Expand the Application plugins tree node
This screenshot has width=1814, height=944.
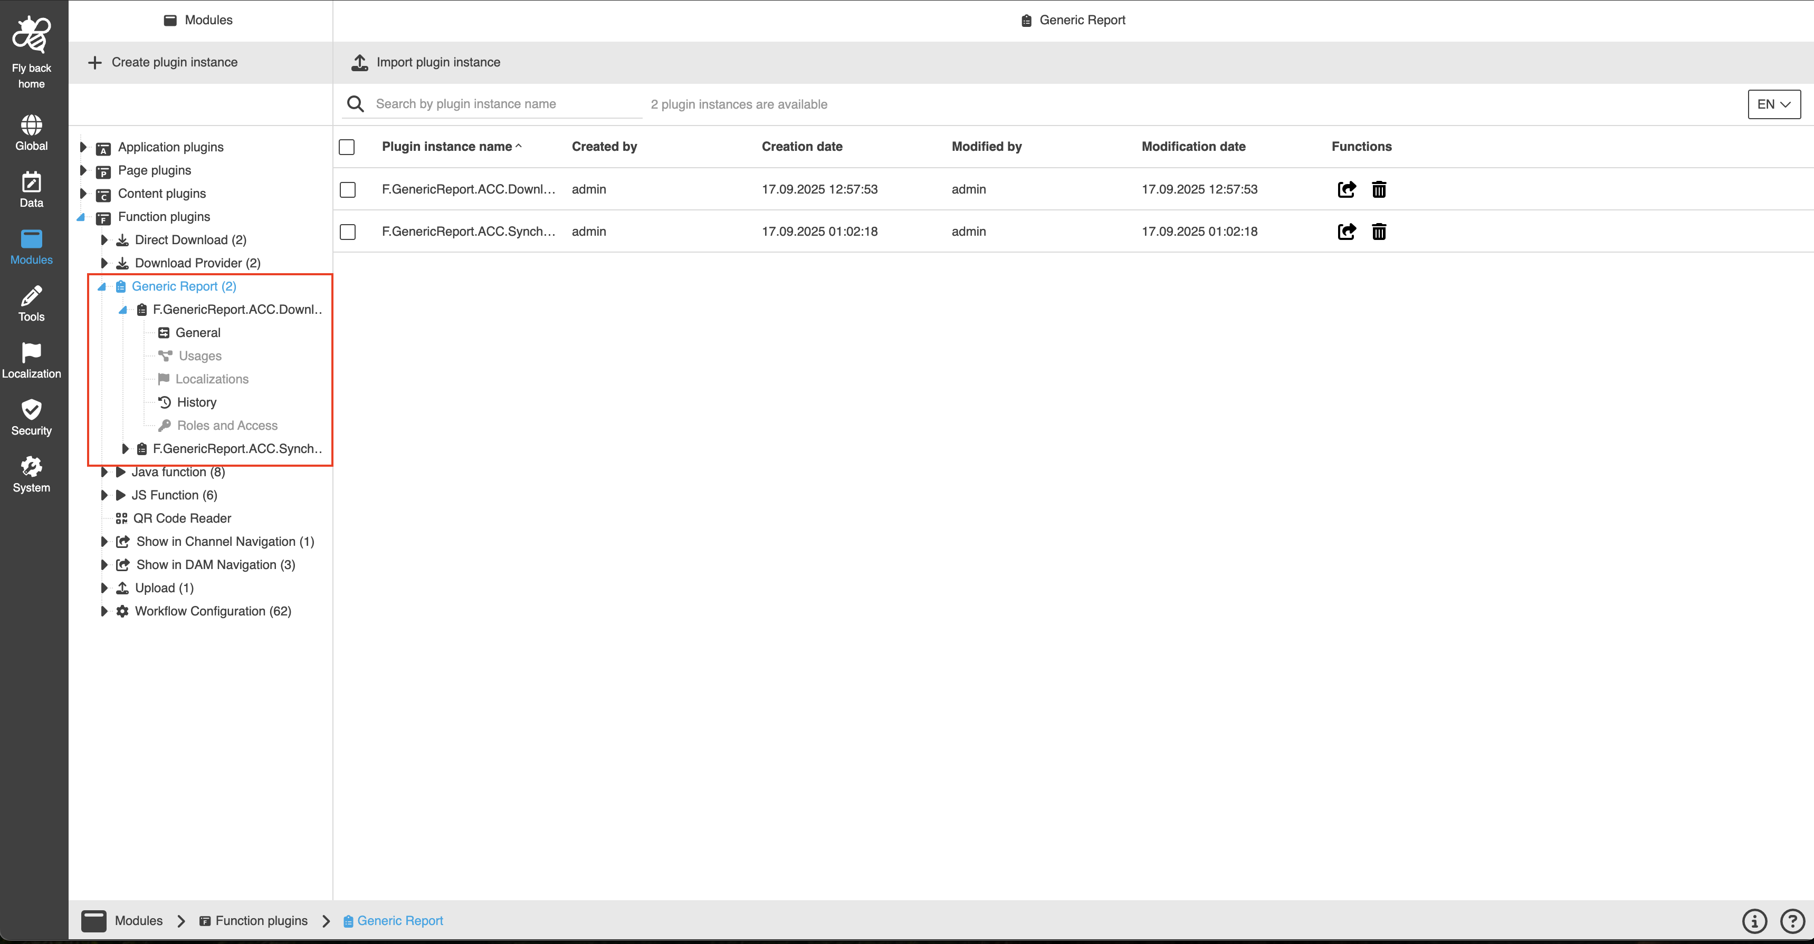tap(83, 147)
